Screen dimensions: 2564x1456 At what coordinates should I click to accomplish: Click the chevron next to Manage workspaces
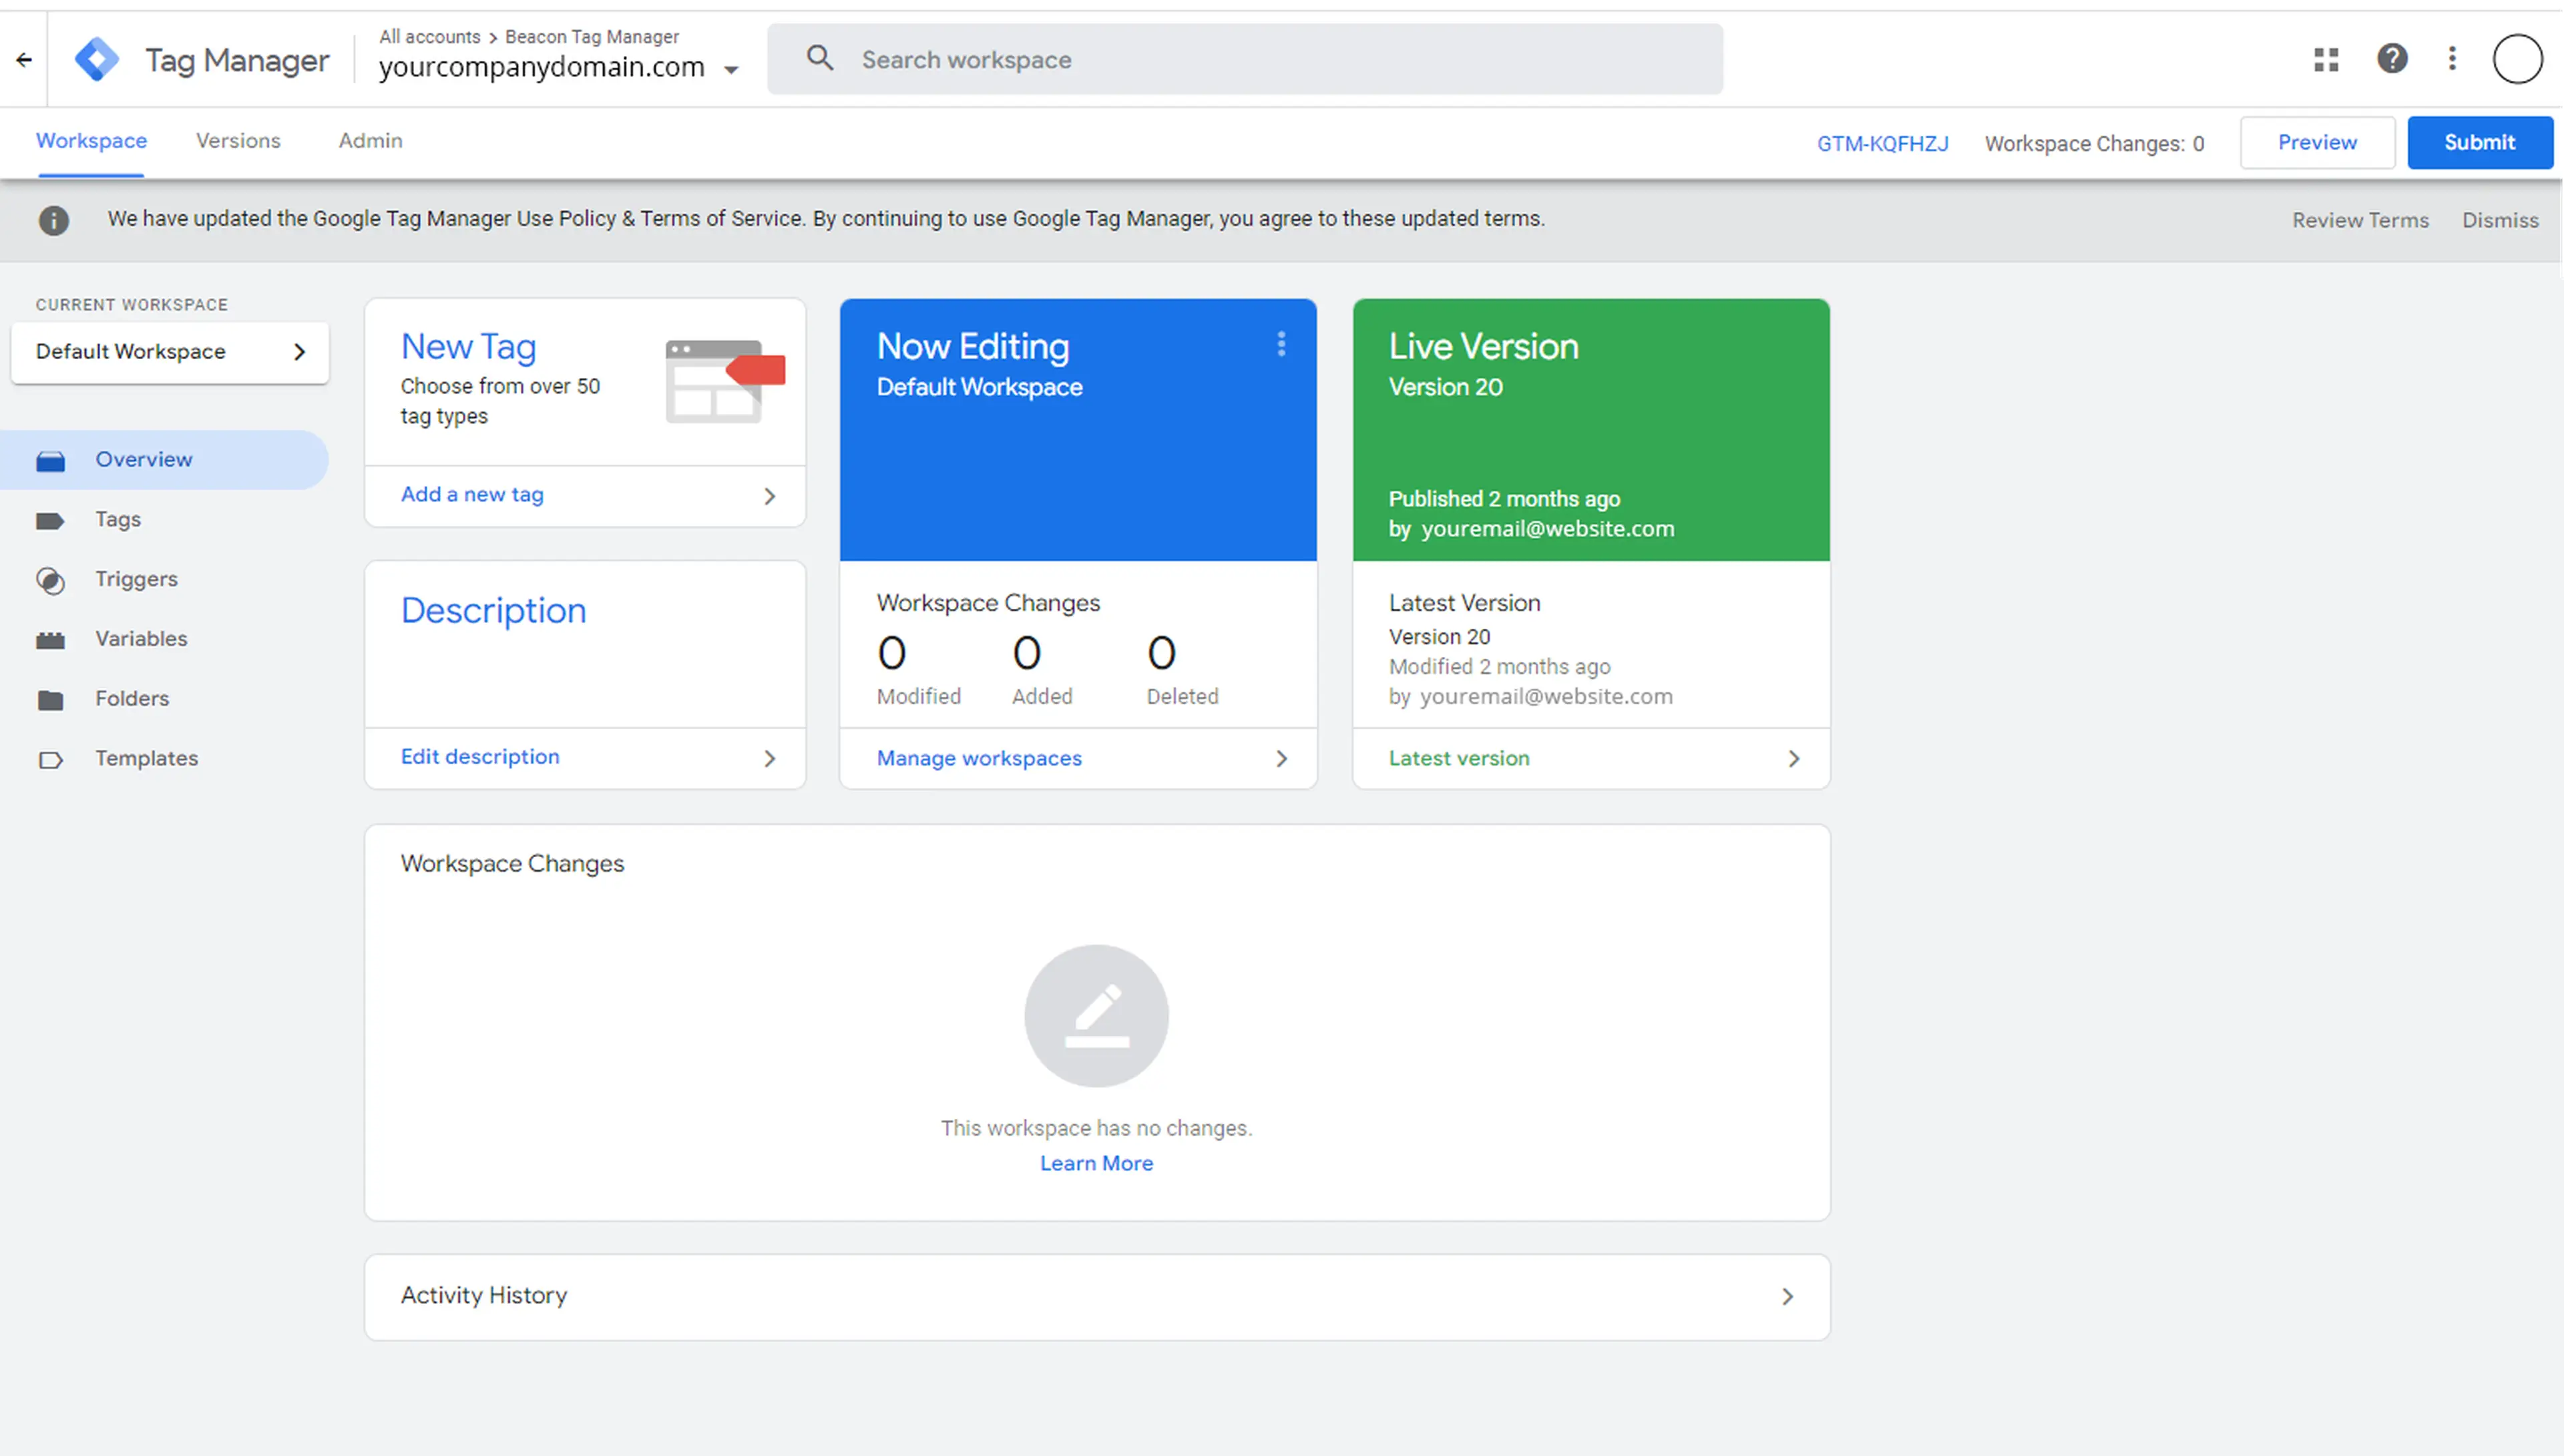pos(1282,758)
